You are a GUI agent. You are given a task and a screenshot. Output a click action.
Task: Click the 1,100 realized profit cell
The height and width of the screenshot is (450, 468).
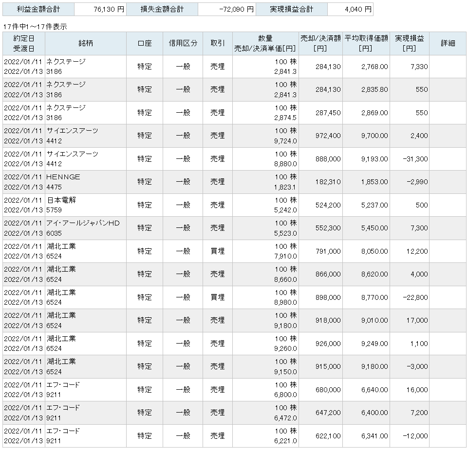click(x=410, y=344)
